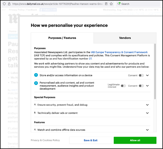Toggle reader view icon in address bar
The width and height of the screenshot is (163, 149).
106,4
